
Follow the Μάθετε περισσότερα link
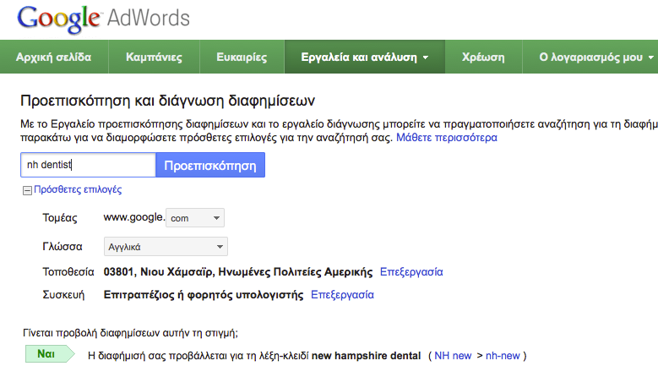(447, 138)
